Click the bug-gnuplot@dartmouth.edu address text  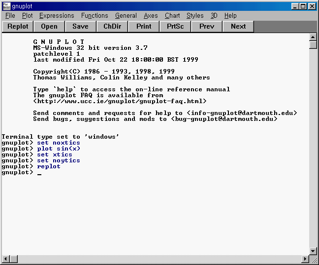coord(224,119)
